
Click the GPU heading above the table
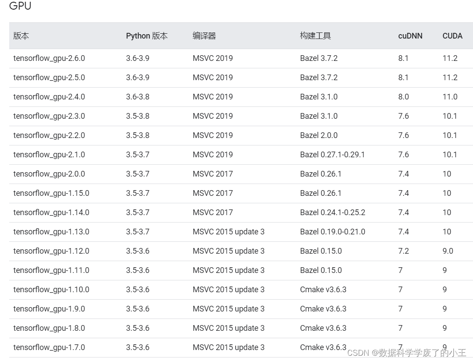click(20, 6)
